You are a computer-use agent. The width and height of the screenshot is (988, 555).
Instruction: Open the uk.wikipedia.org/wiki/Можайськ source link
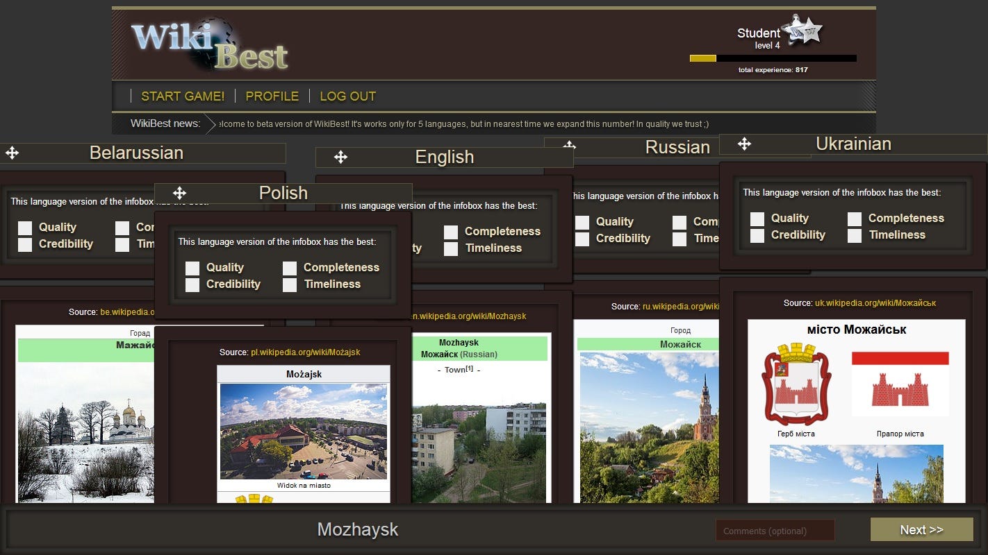pos(875,303)
